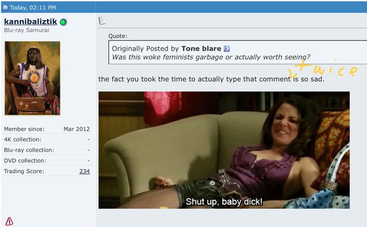This screenshot has height=227, width=367.
Task: Click the 'DVD collection:' row label
Action: tap(25, 161)
